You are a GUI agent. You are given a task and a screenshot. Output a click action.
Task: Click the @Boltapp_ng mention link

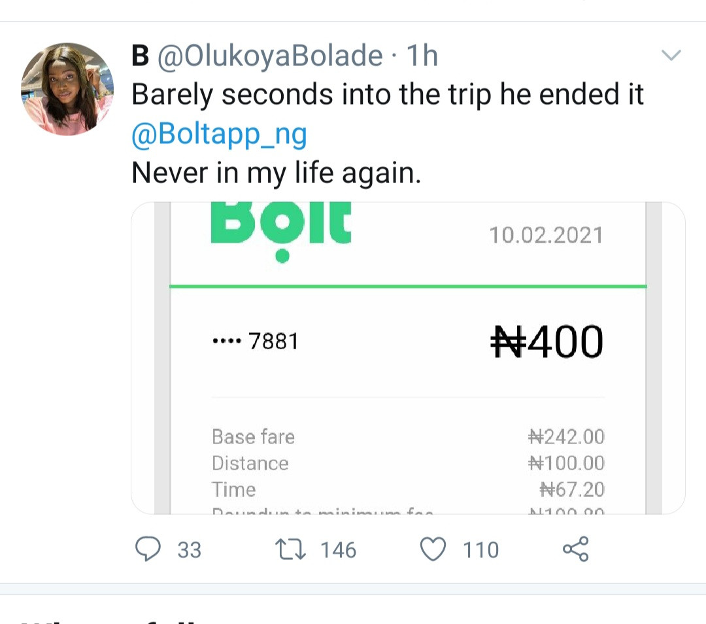(x=219, y=135)
